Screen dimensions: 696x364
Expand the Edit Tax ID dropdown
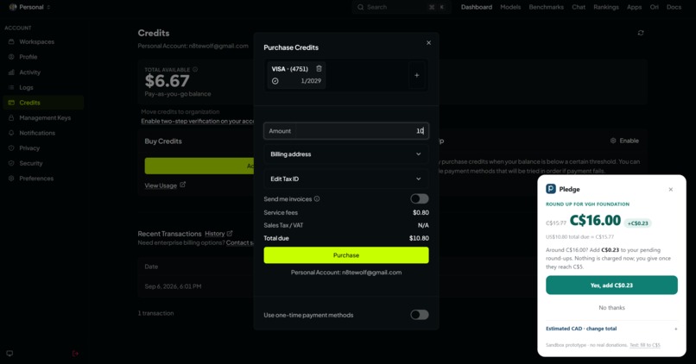(346, 179)
